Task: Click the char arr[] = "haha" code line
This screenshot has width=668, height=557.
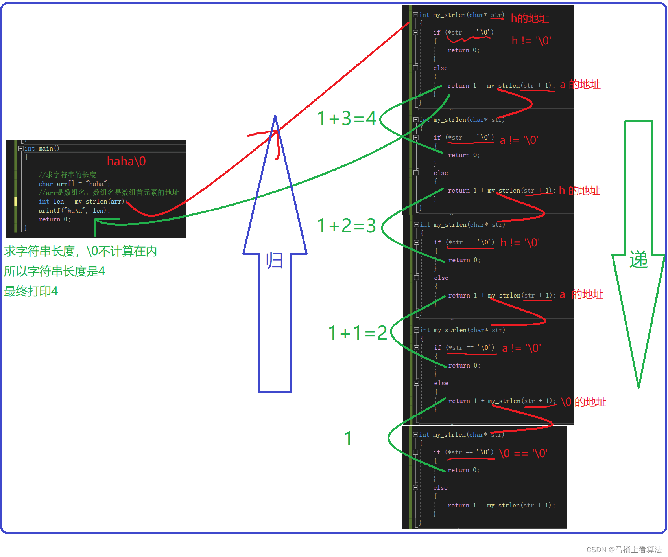Action: pyautogui.click(x=74, y=184)
